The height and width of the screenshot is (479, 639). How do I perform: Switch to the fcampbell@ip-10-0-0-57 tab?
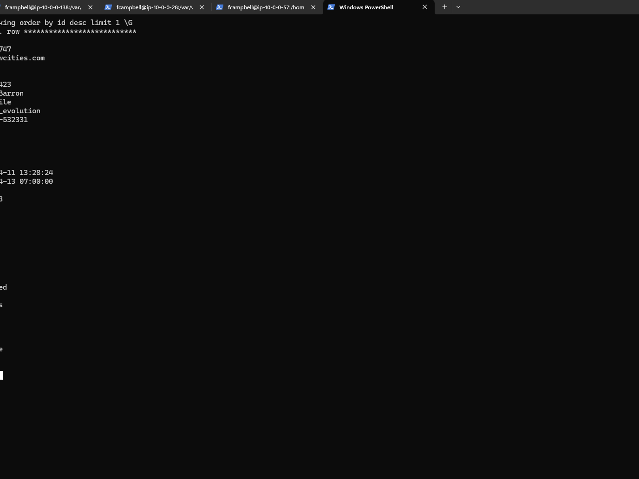click(x=266, y=7)
